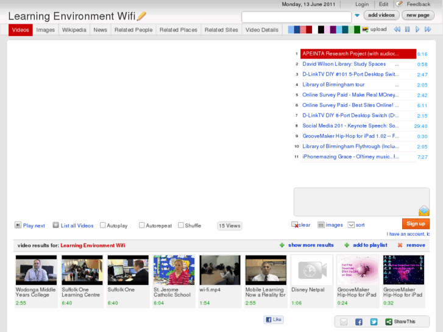Toggle the Autorepeat checkbox
The width and height of the screenshot is (443, 332).
coord(142,225)
